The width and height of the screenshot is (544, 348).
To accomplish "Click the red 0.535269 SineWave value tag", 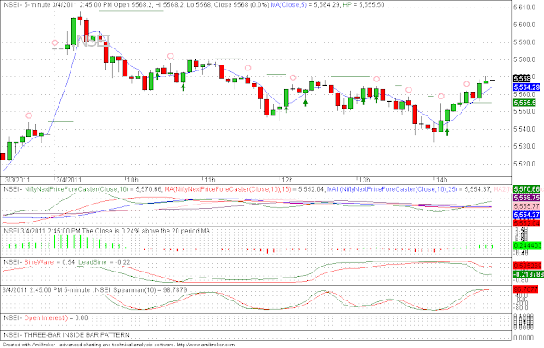I will [527, 266].
